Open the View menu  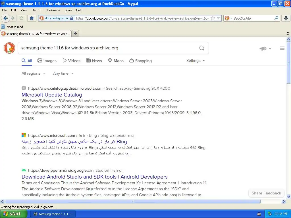[24, 10]
